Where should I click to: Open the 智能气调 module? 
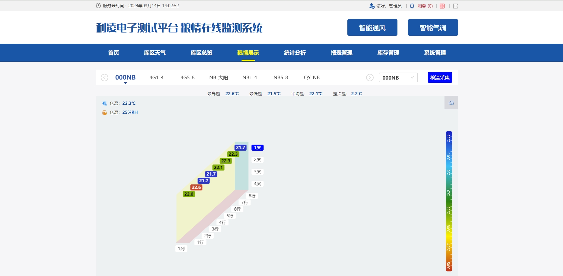(433, 27)
